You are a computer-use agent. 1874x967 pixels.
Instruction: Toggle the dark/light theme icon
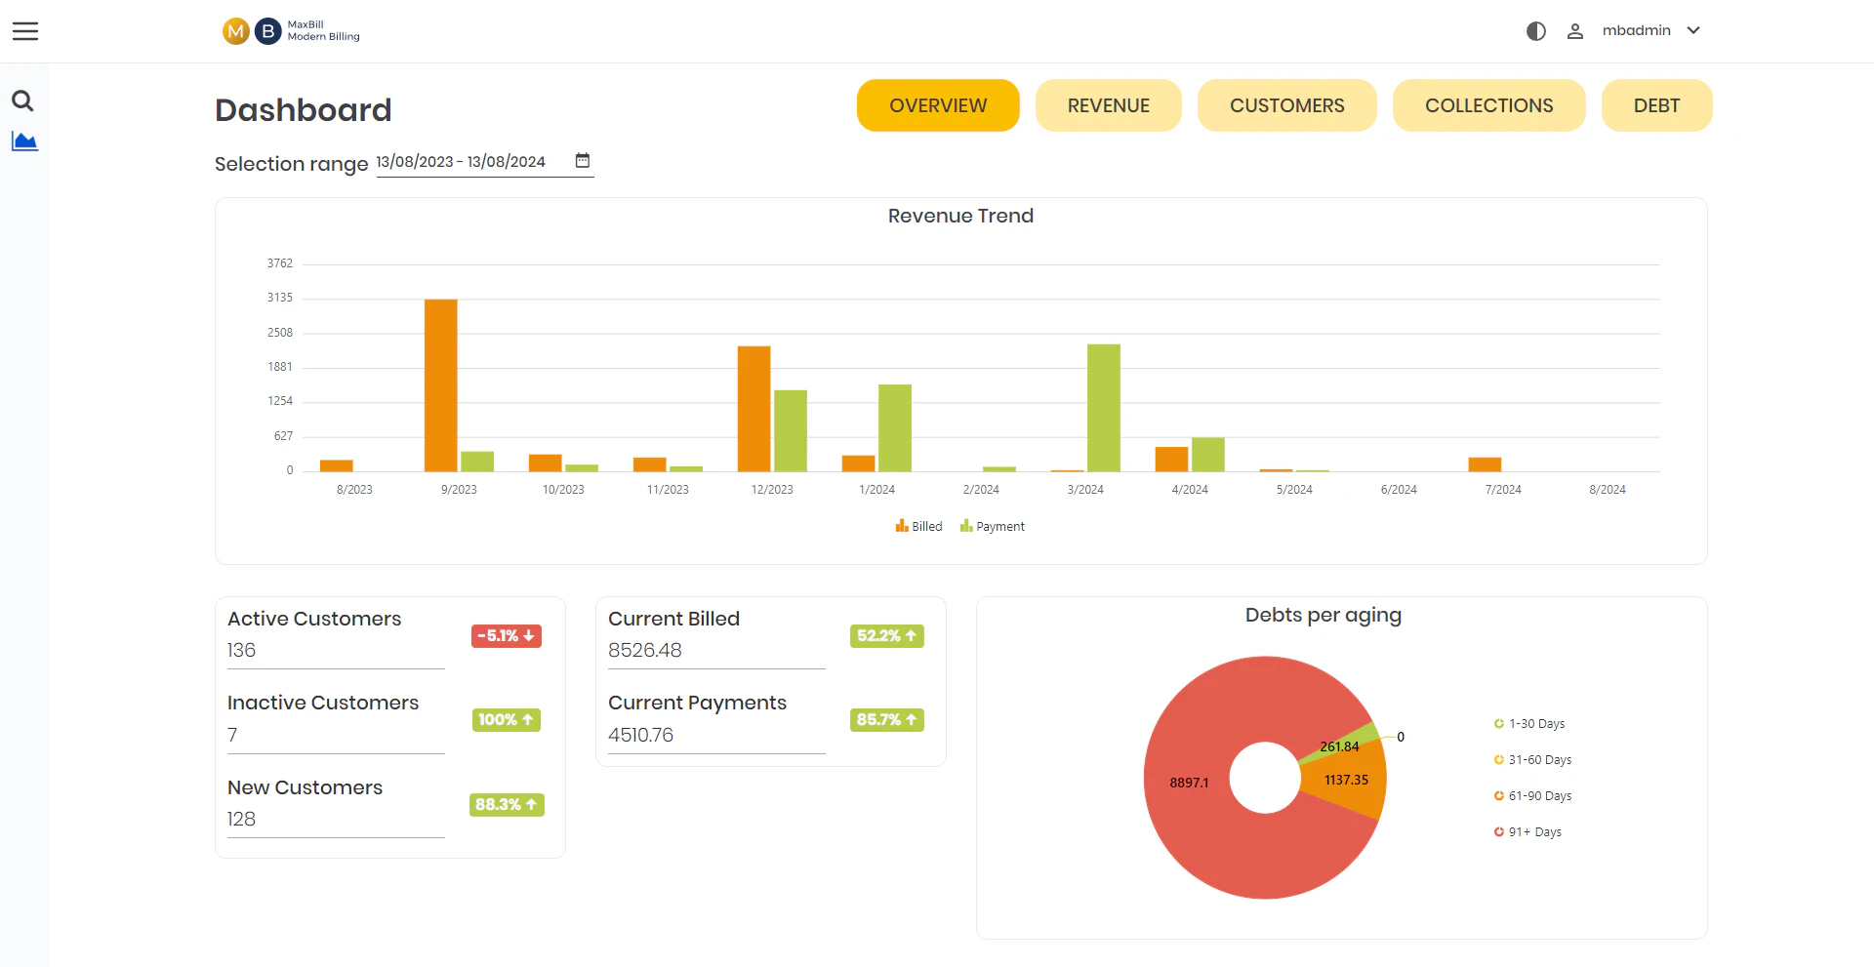(1535, 30)
